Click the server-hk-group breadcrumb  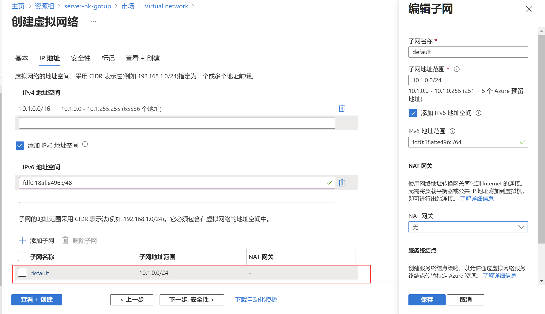pos(88,6)
